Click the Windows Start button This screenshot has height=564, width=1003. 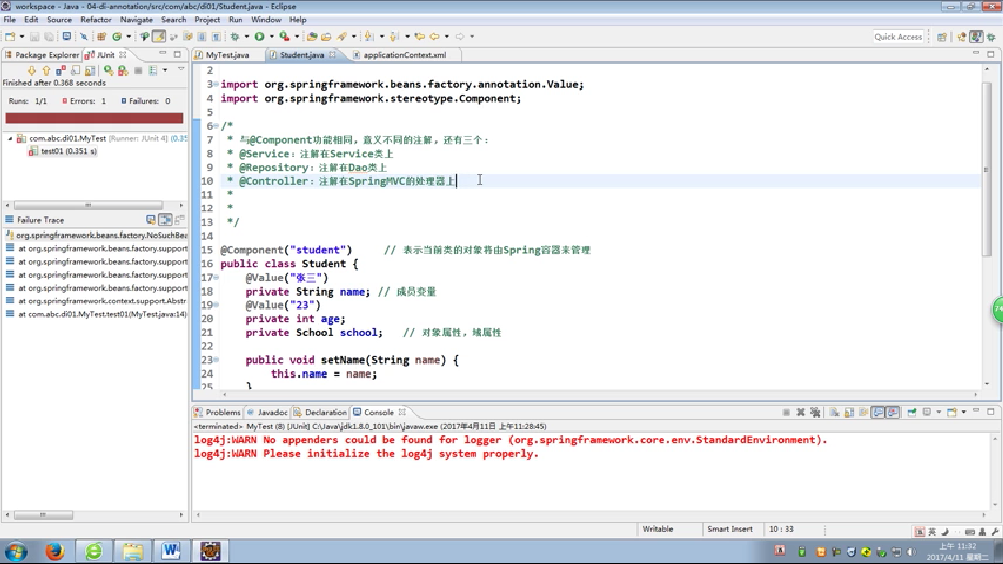[16, 551]
